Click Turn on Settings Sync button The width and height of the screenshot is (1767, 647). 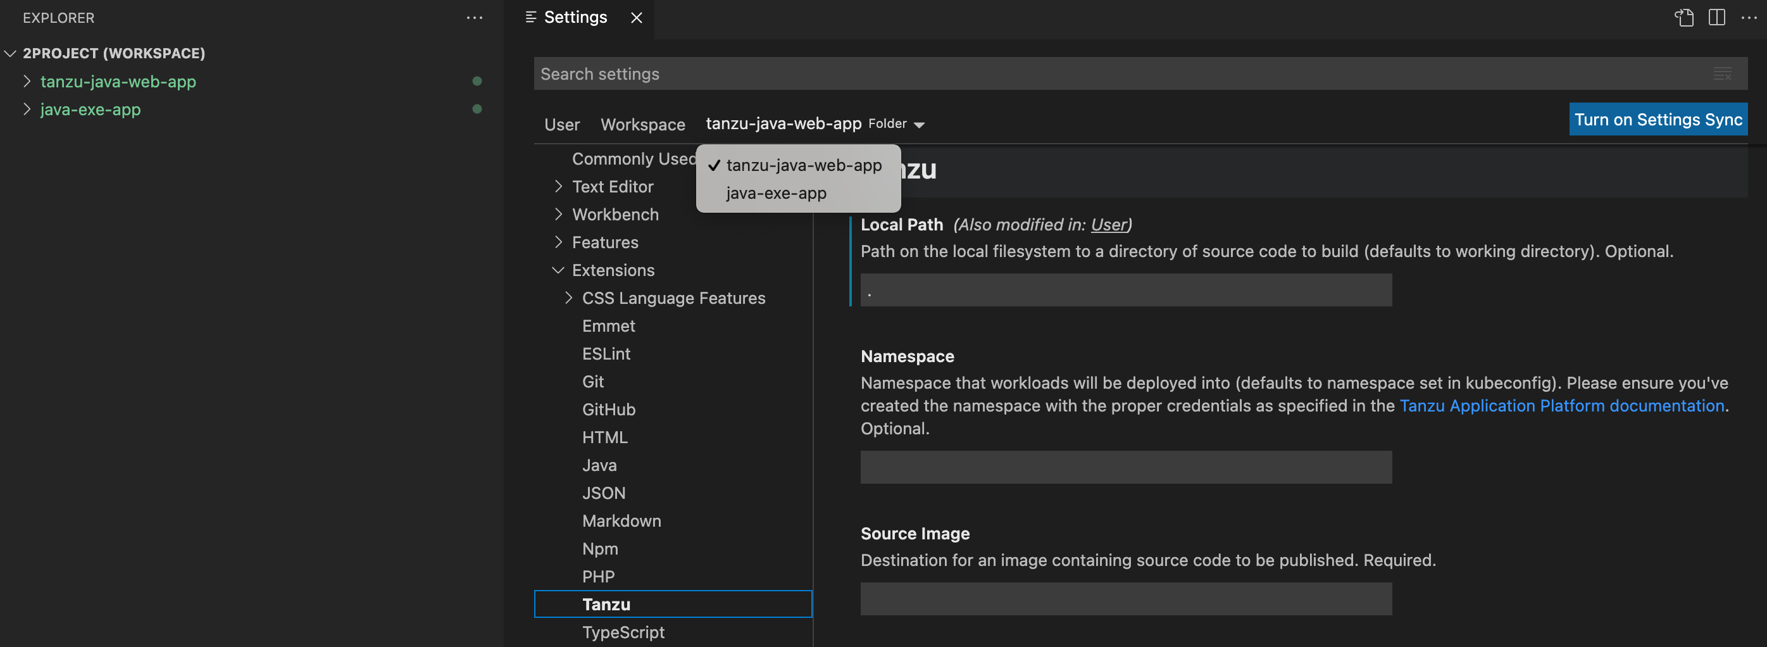tap(1658, 120)
